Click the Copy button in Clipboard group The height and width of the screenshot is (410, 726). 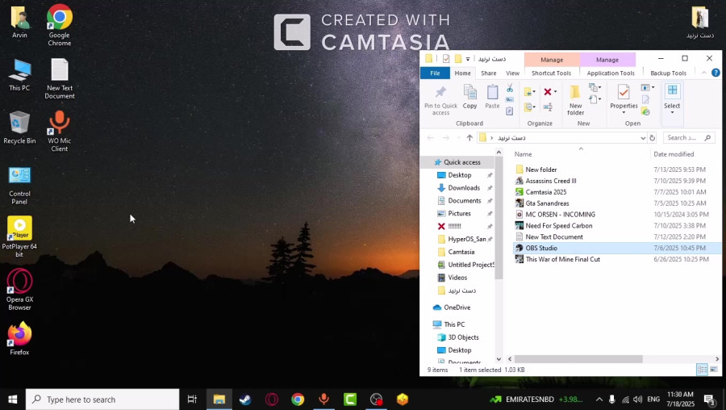(x=469, y=97)
